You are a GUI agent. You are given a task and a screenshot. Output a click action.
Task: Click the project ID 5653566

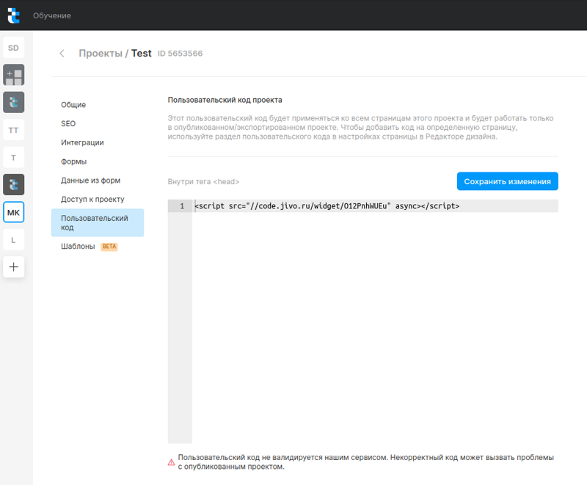point(180,54)
